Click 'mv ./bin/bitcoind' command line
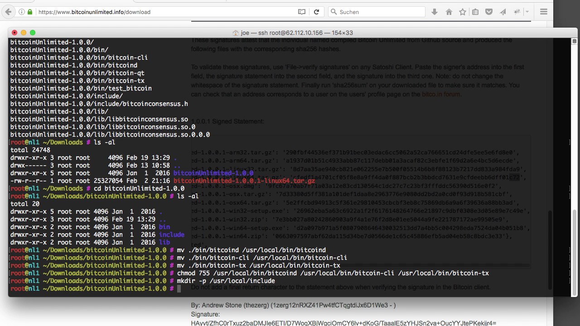The width and height of the screenshot is (580, 326). click(x=251, y=250)
